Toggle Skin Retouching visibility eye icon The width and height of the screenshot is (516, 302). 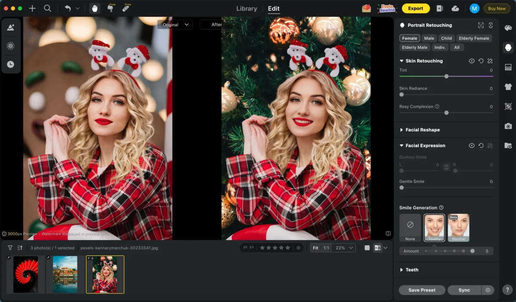click(x=472, y=61)
